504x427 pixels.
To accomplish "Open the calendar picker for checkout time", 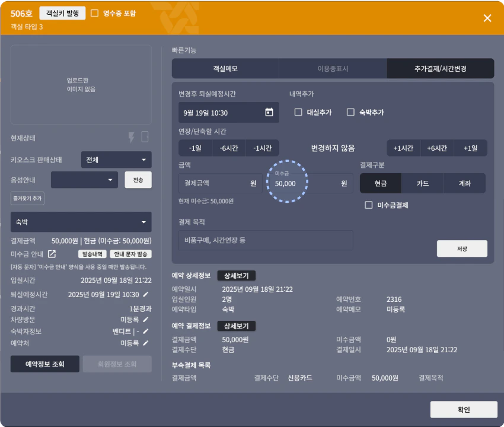I will point(269,112).
